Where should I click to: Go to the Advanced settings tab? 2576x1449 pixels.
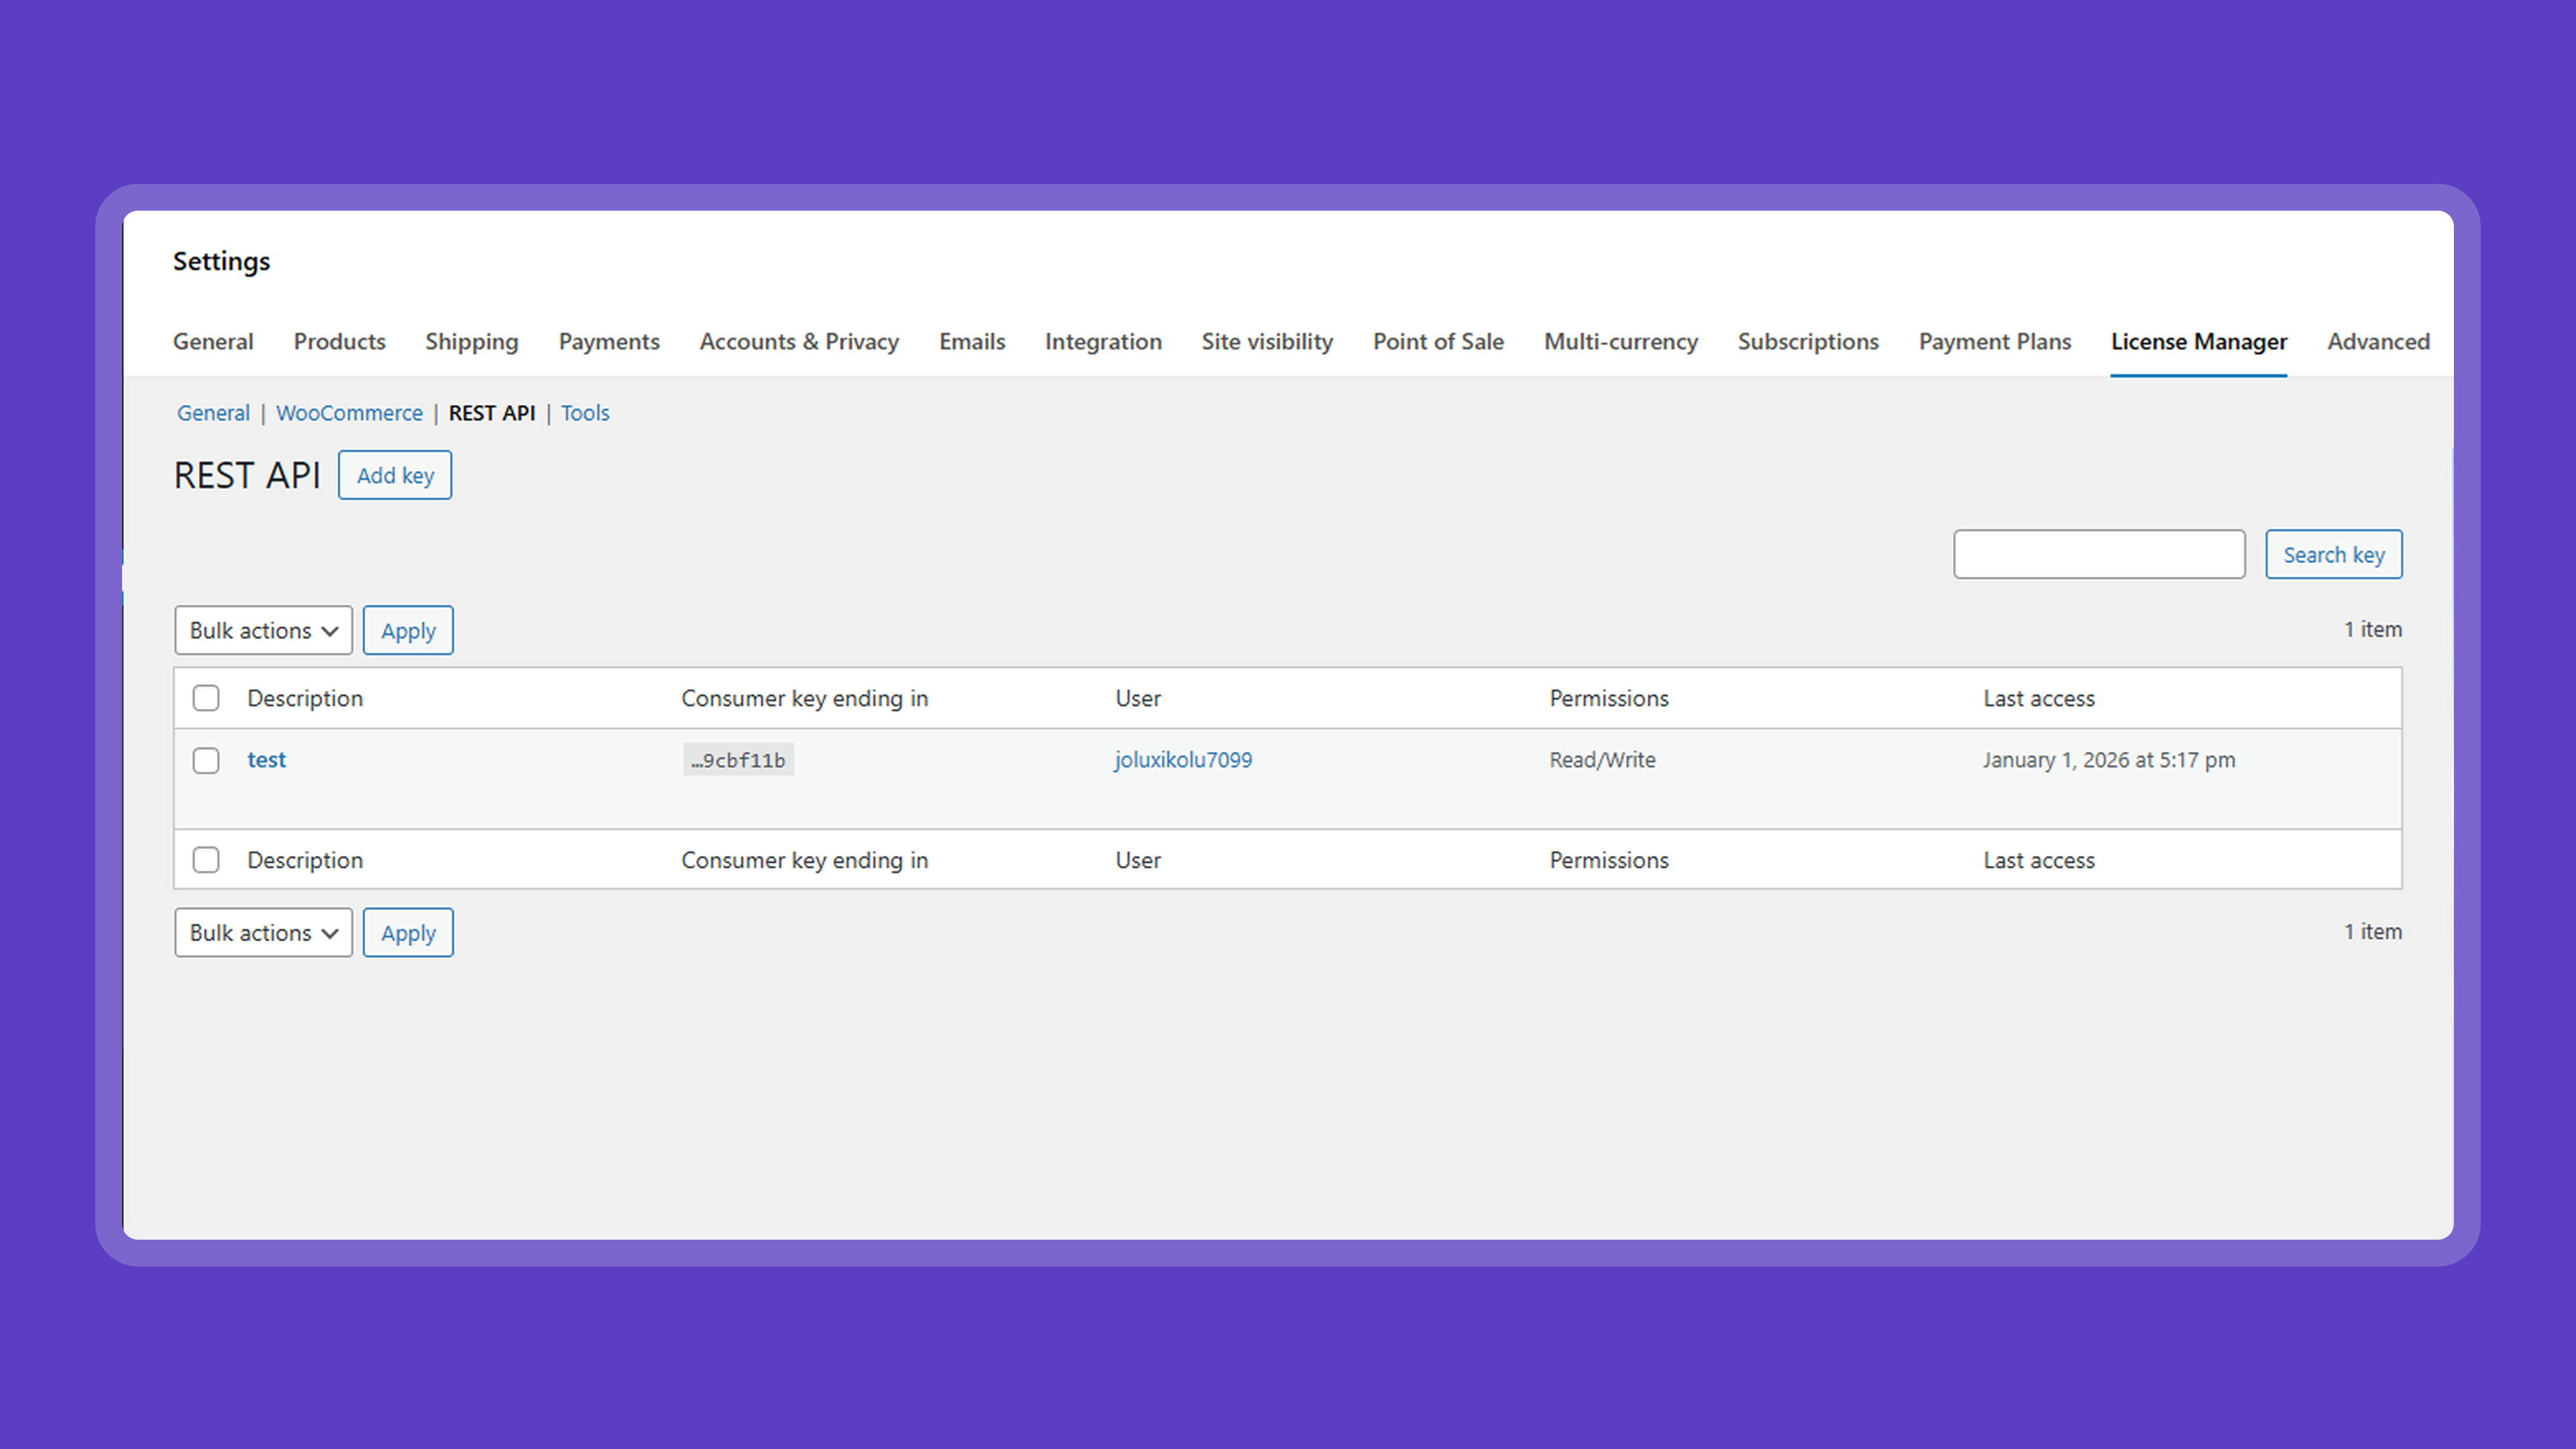click(x=2377, y=342)
